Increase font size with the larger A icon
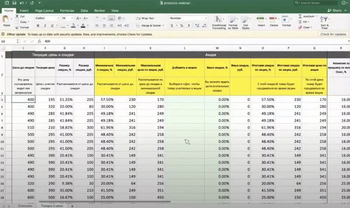 (x=78, y=18)
